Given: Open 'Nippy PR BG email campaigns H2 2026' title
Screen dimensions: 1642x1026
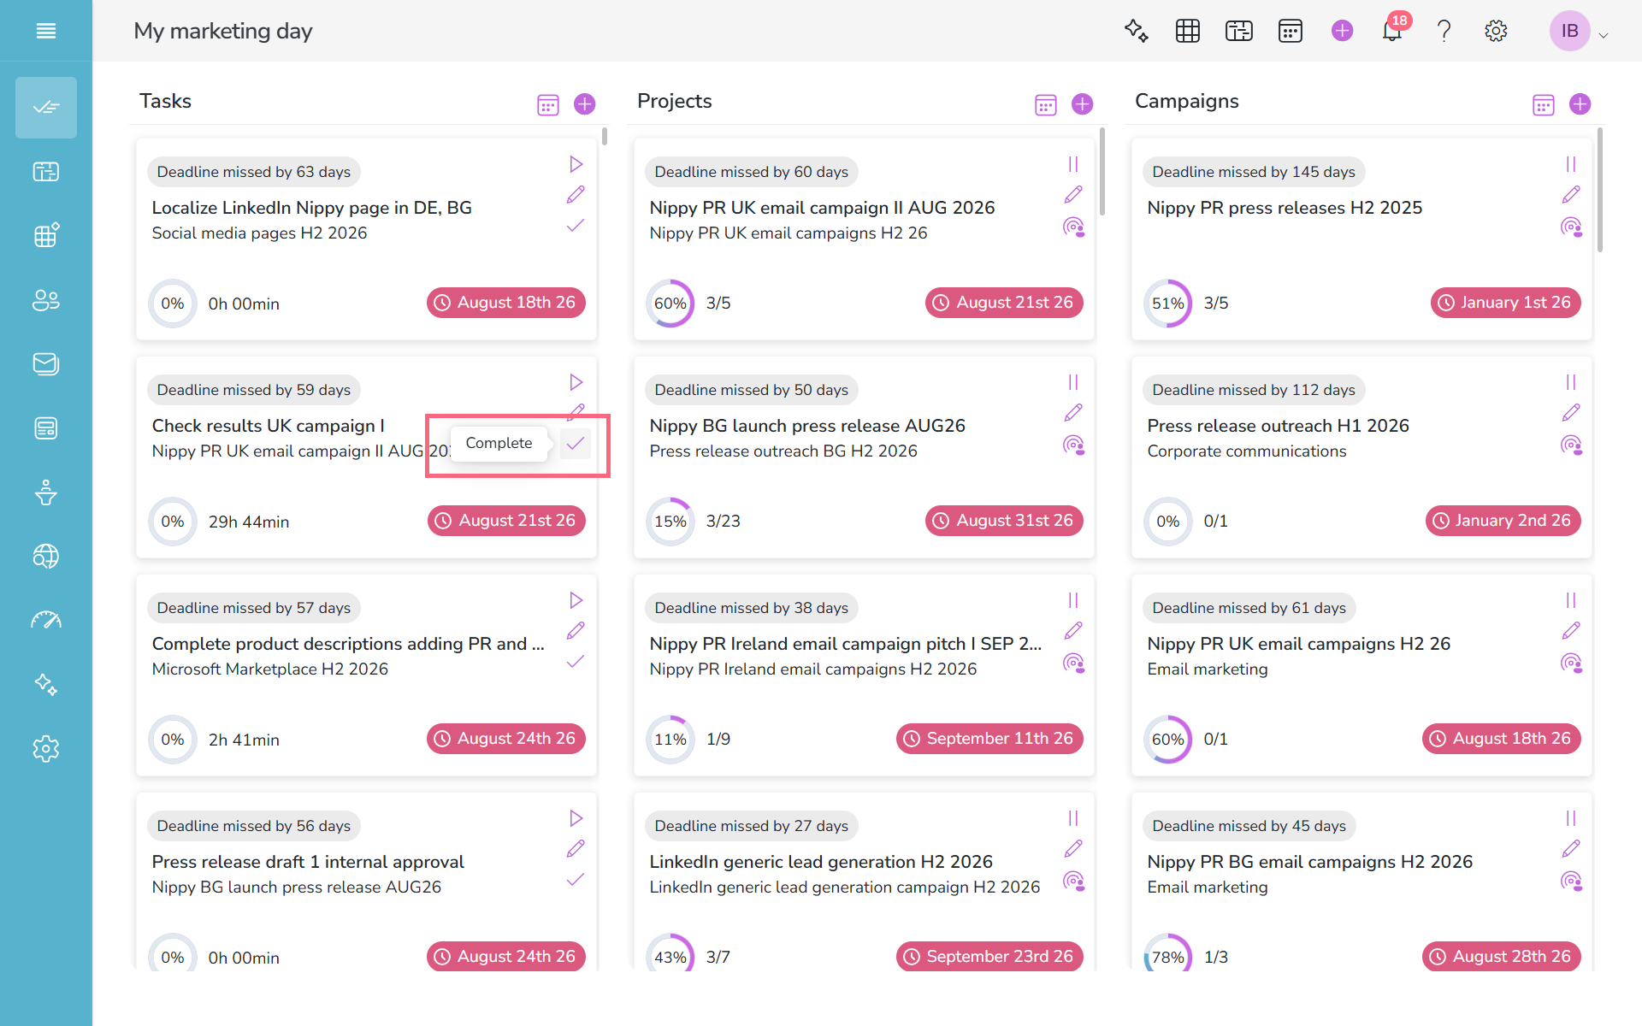Looking at the screenshot, I should pos(1310,862).
